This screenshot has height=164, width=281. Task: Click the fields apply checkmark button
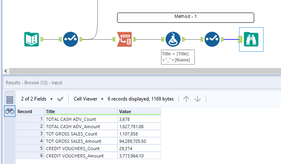60,99
